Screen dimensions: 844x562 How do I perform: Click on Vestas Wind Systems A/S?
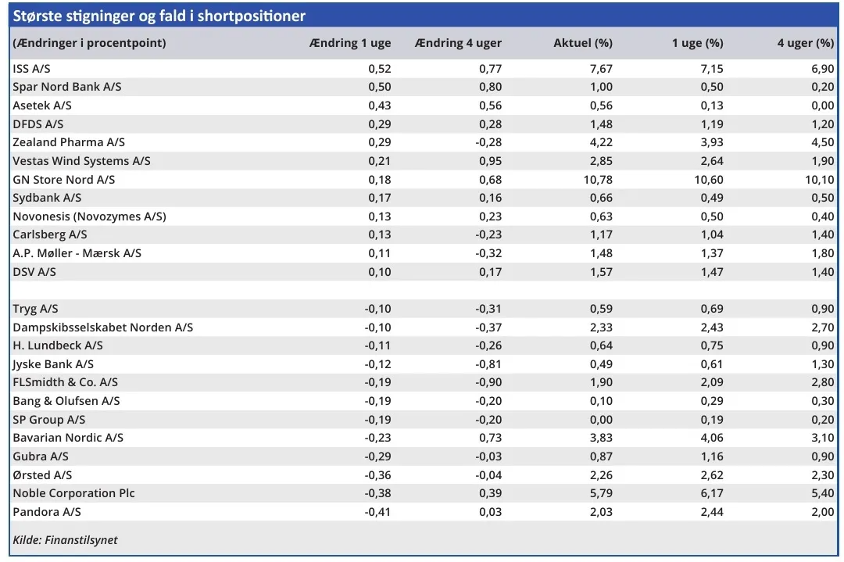click(81, 161)
